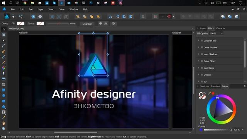
Task: Click the Fill colour swatch
Action: (x=20, y=24)
